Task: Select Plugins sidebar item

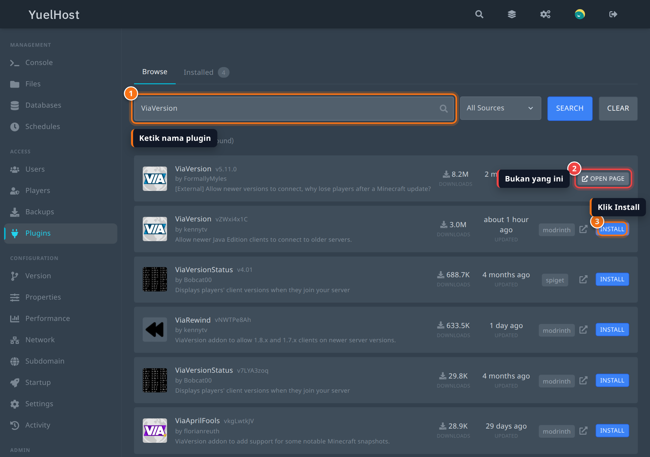Action: [61, 233]
